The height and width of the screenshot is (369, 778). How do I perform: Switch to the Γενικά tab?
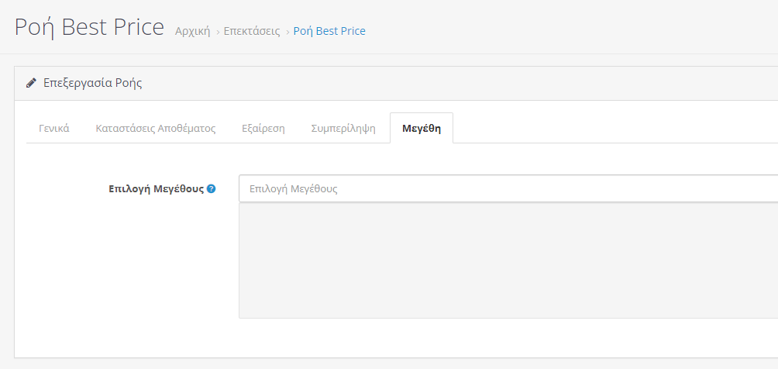click(x=54, y=128)
